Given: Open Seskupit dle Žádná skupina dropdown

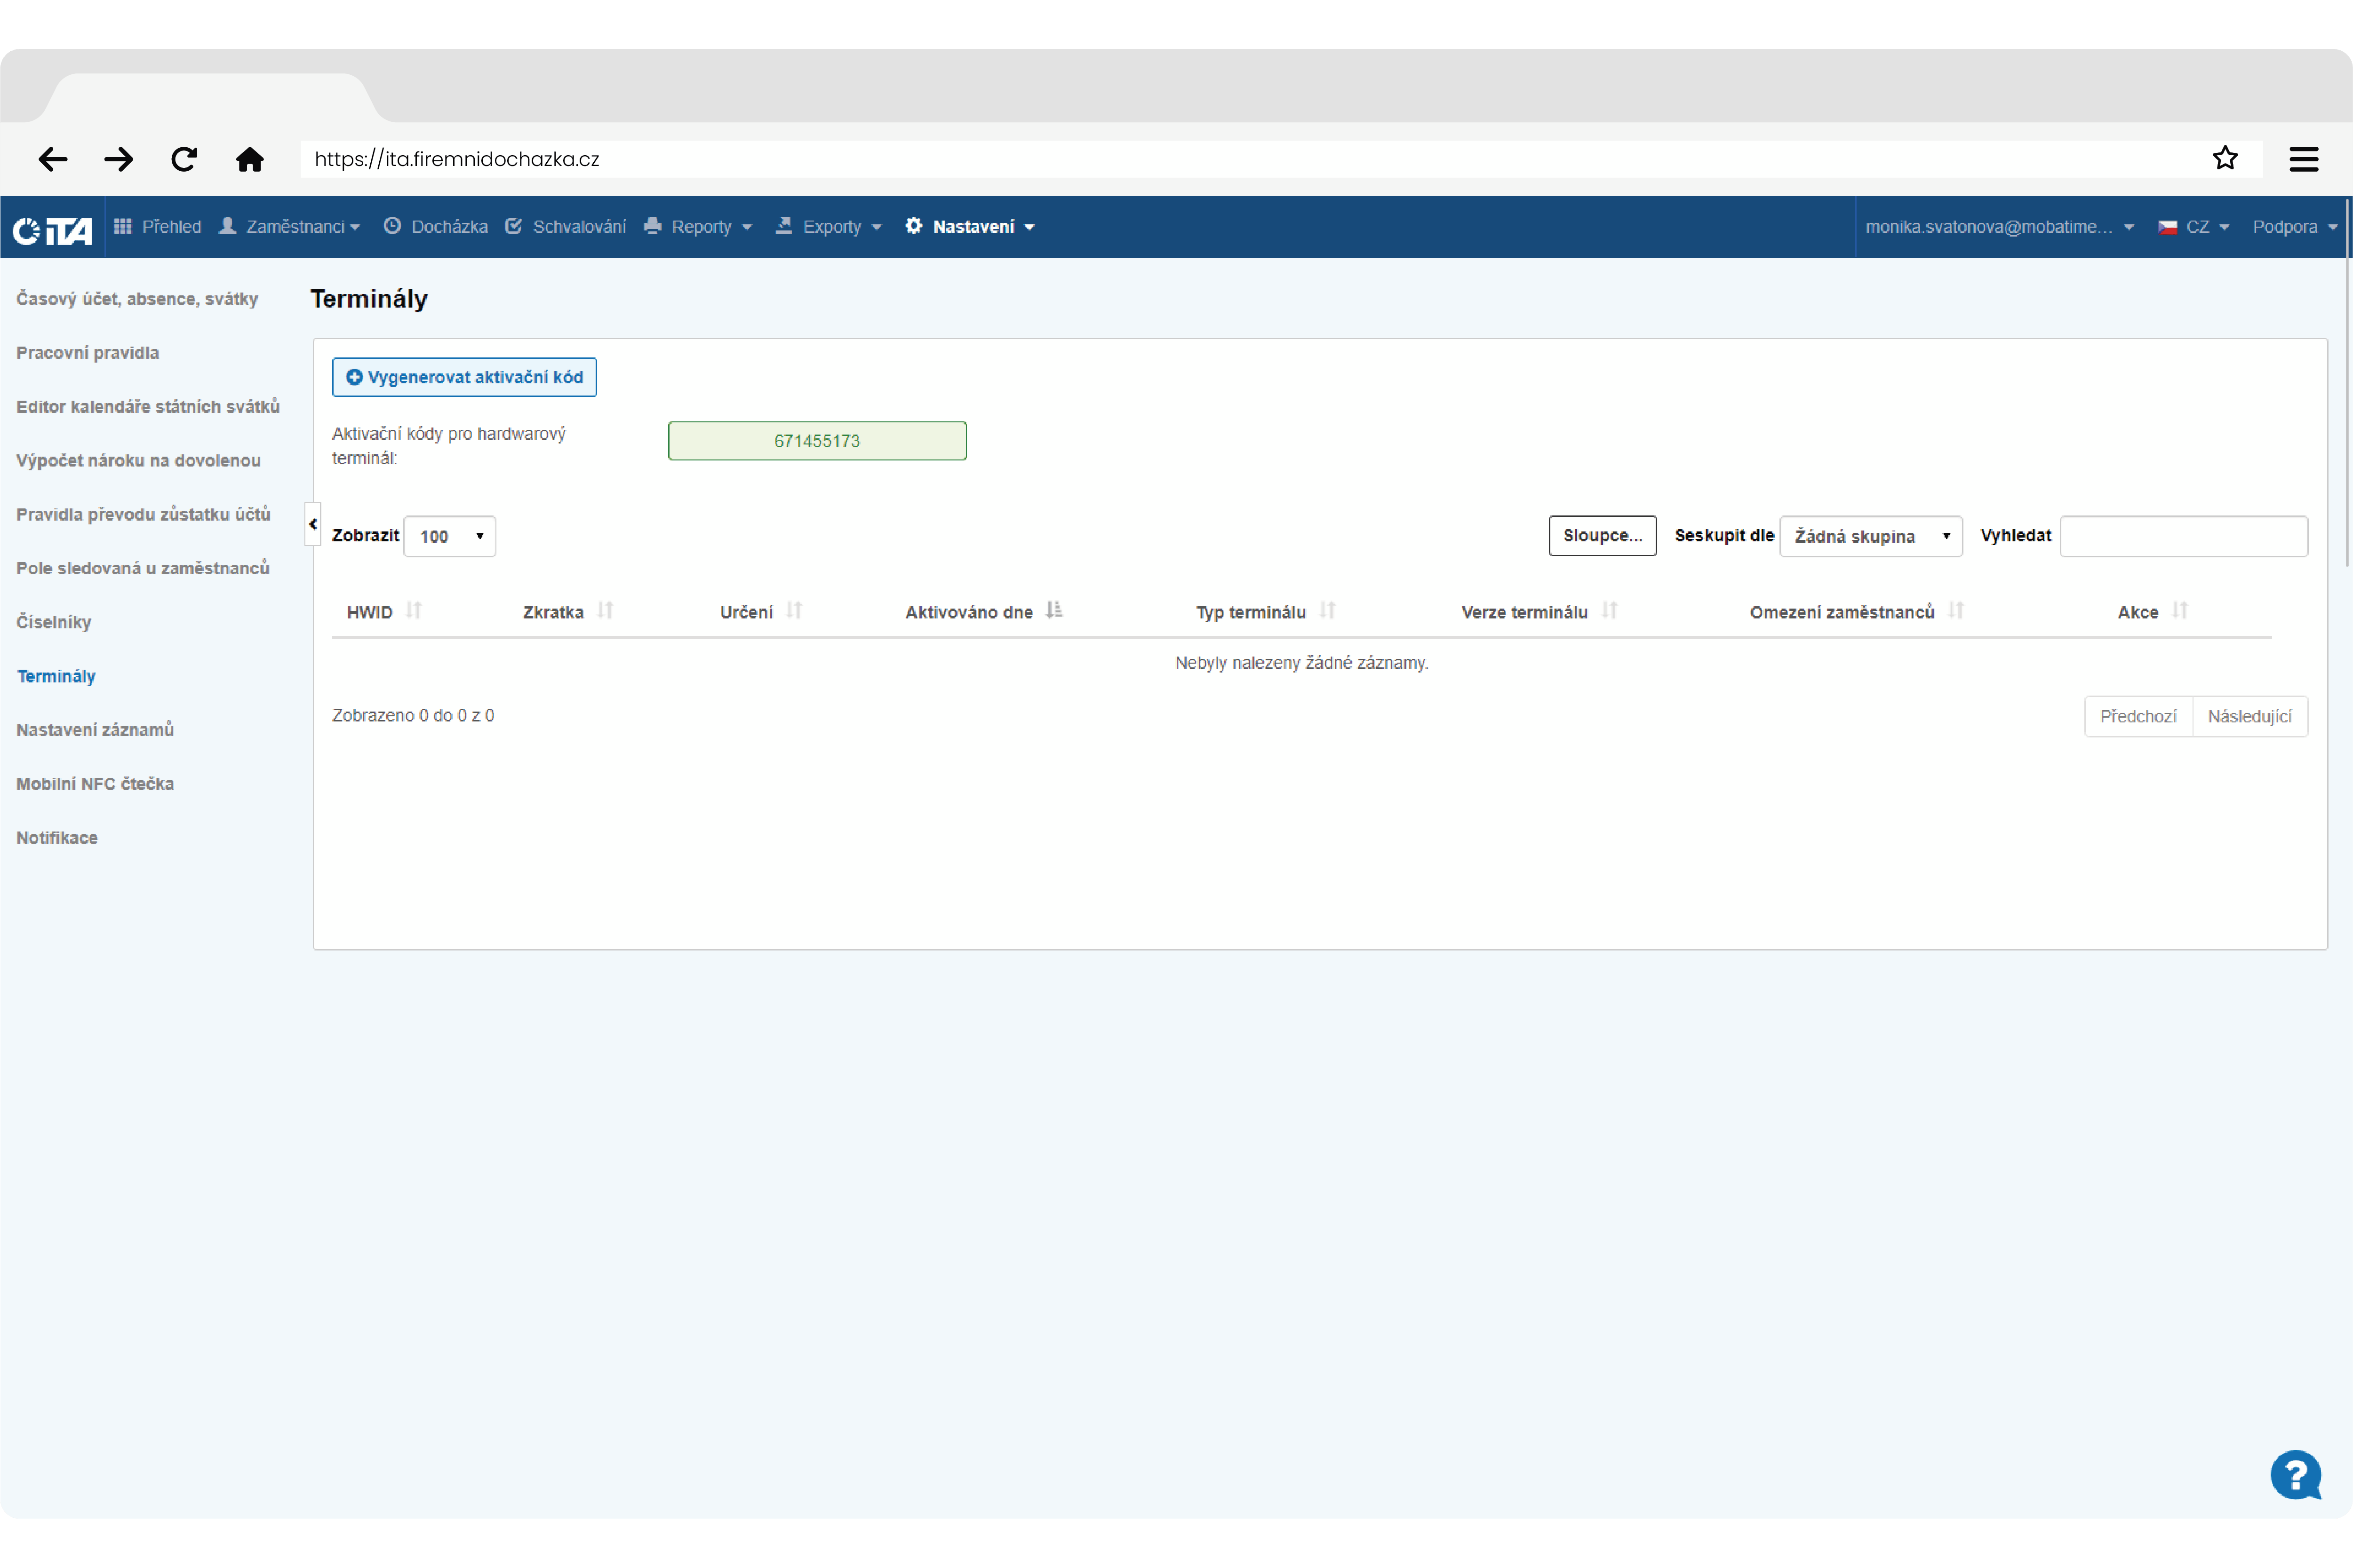Looking at the screenshot, I should (1870, 536).
